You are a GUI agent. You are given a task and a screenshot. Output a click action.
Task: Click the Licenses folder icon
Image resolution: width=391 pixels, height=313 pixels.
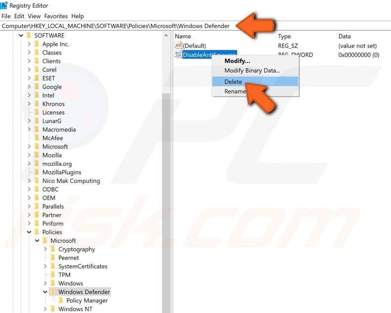37,112
